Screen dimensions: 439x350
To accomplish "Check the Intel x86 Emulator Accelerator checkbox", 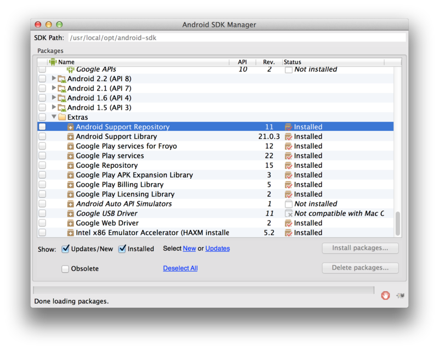I will tap(42, 233).
